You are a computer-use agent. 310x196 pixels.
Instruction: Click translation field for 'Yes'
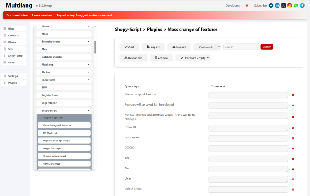click(x=248, y=159)
